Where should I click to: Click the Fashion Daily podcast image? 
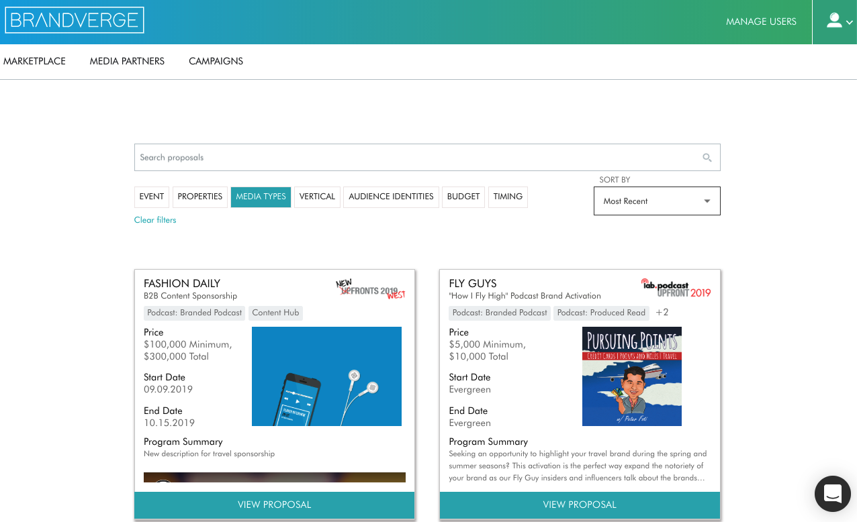(326, 376)
